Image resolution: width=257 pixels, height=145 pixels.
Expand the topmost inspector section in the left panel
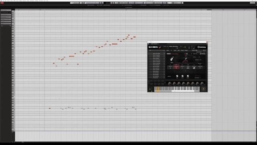pyautogui.click(x=6, y=10)
